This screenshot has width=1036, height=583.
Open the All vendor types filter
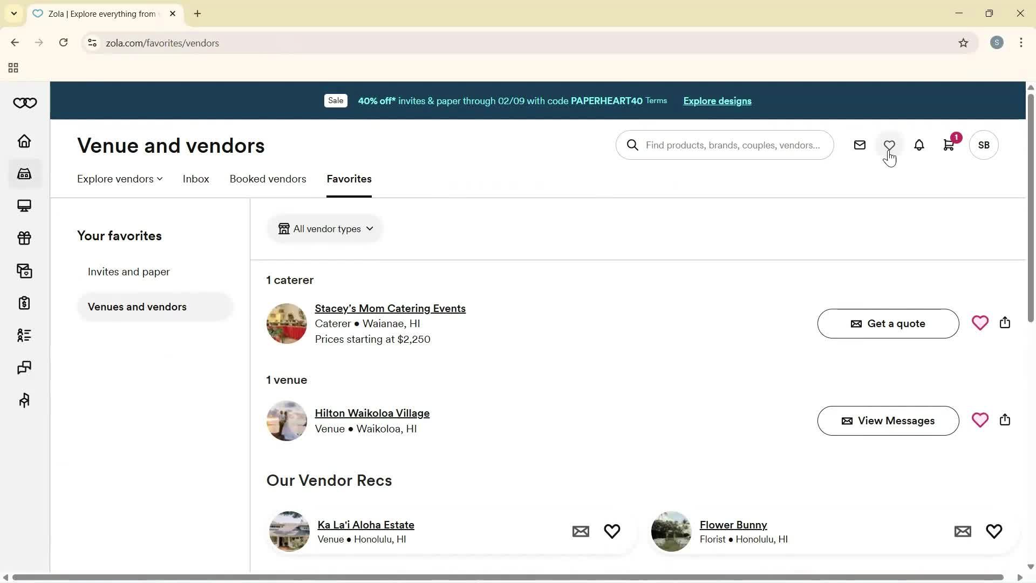tap(325, 228)
